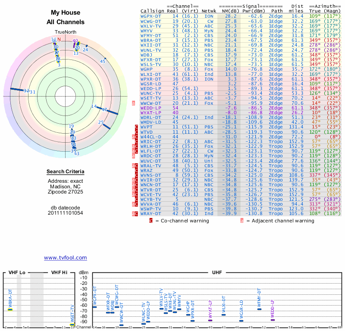The image size is (345, 331).
Task: Click the WGPX-DT callsign in the table
Action: 150,16
